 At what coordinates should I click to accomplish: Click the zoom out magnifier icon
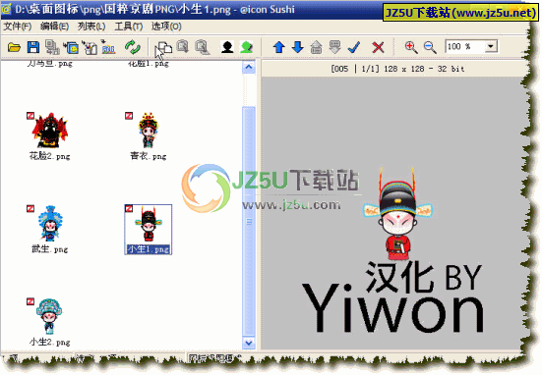point(430,47)
